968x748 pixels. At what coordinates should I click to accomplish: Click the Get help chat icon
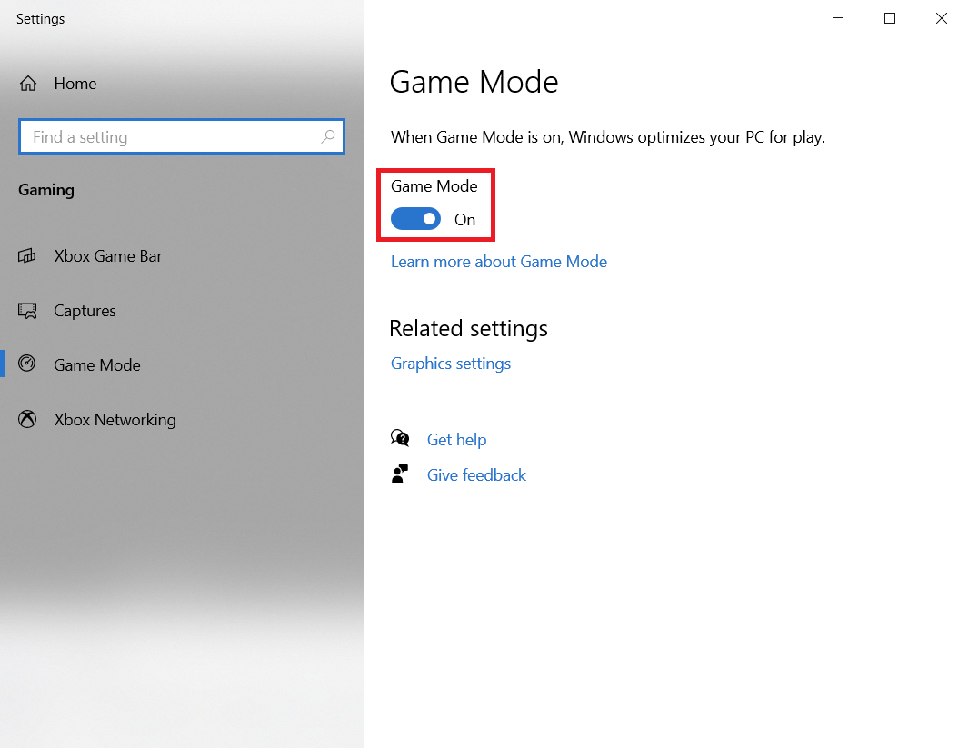pos(400,438)
